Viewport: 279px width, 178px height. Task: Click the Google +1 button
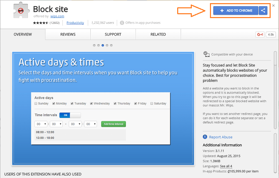click(260, 34)
